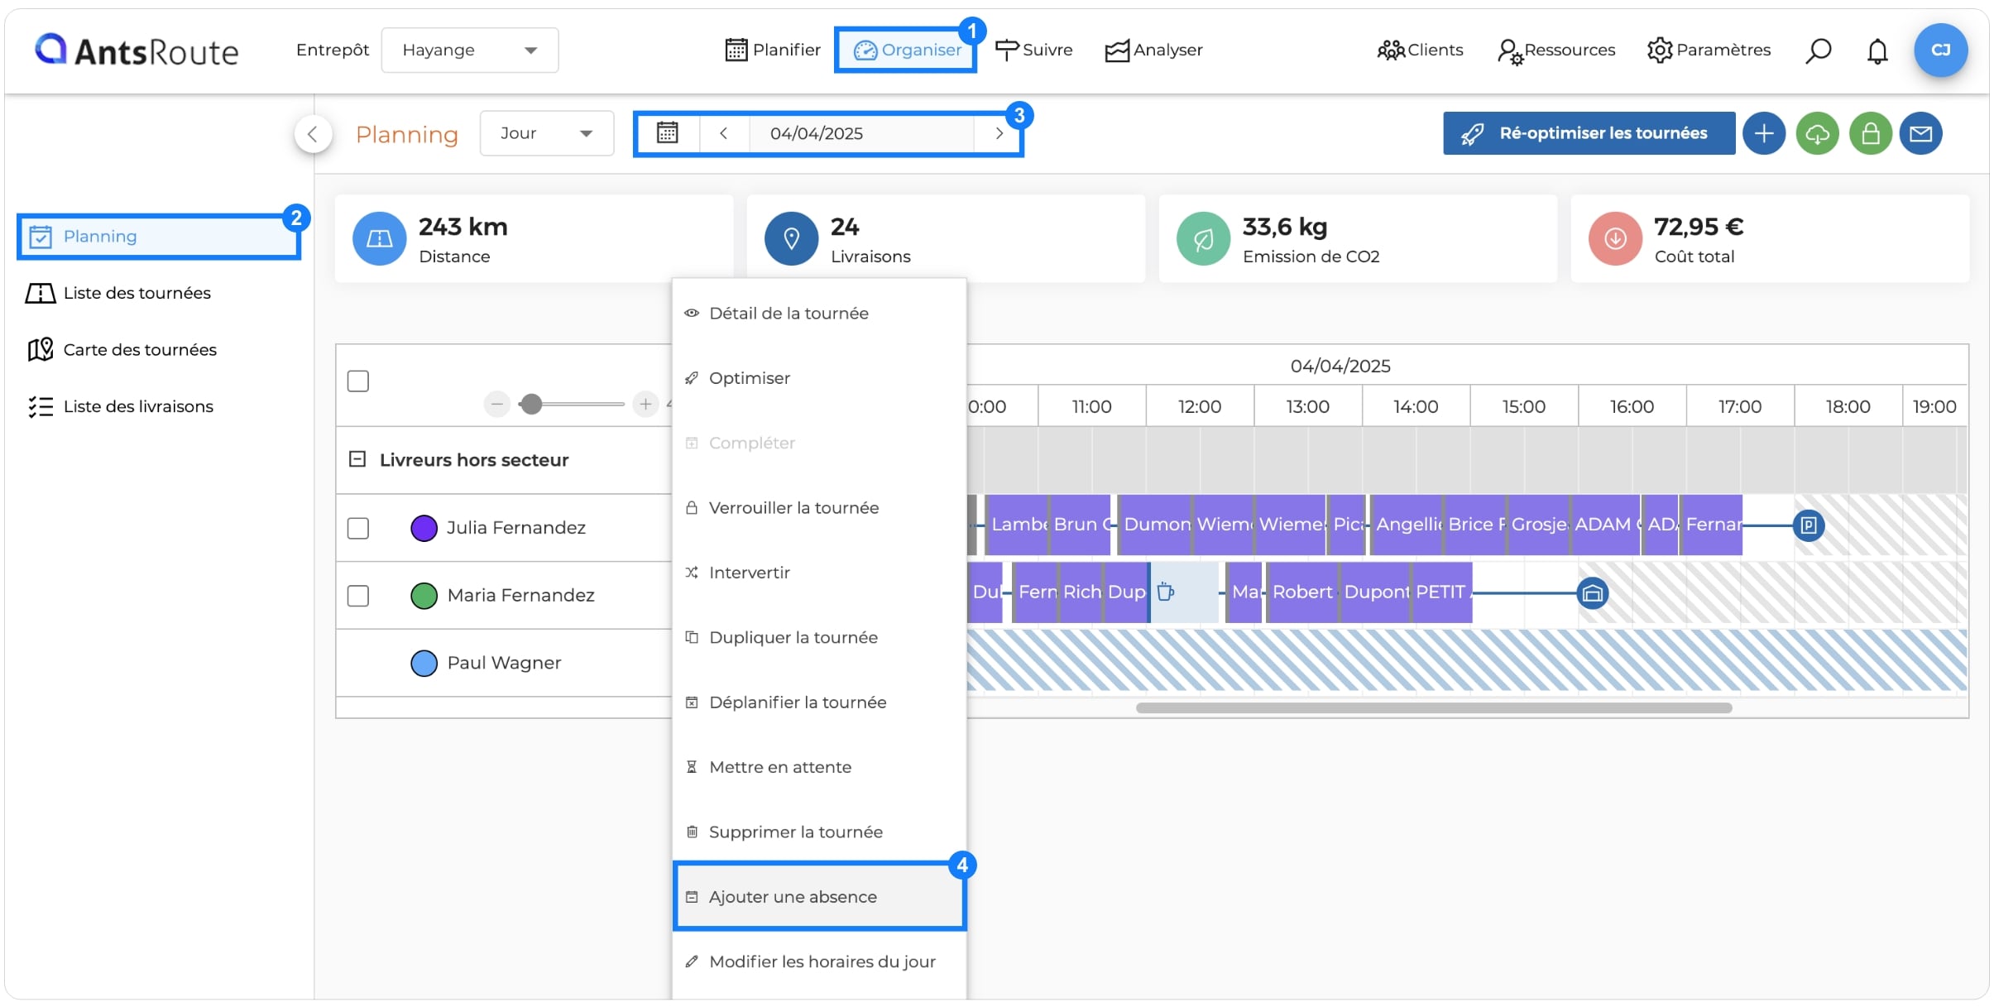
Task: Click the blue envelope mail button
Action: tap(1920, 133)
